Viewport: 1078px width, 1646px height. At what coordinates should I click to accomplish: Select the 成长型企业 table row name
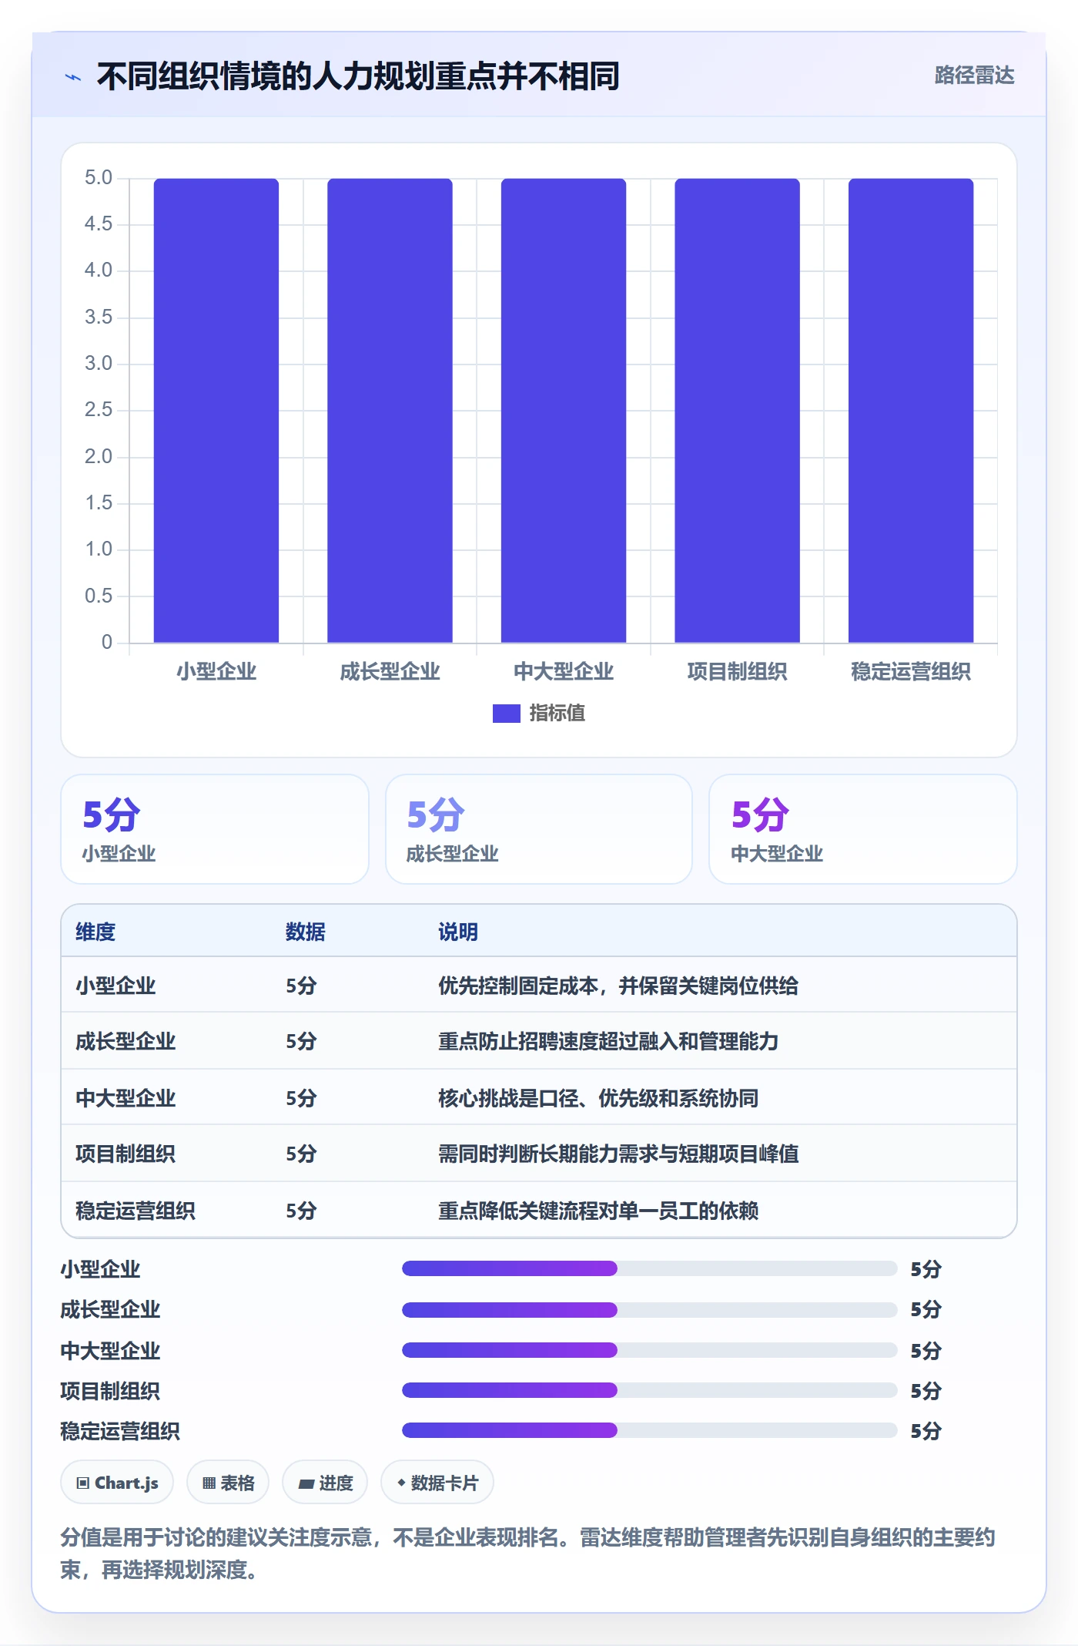(x=126, y=1042)
